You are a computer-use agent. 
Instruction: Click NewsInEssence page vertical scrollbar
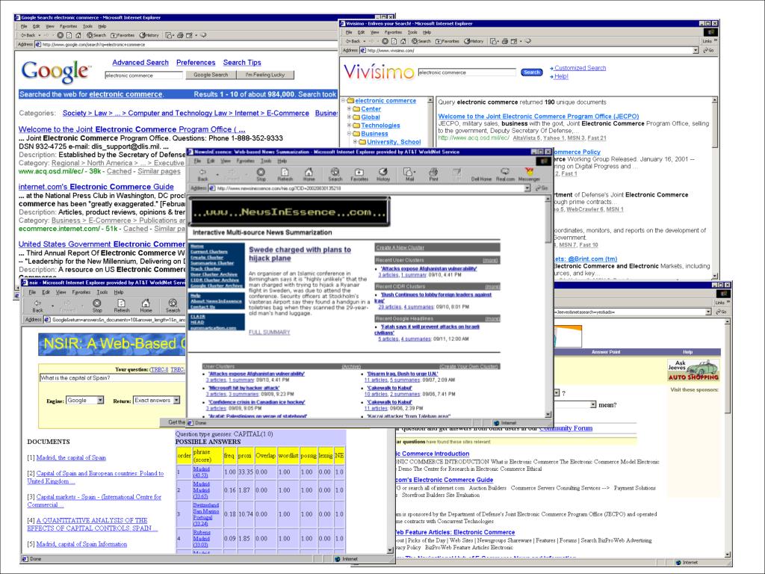click(548, 306)
